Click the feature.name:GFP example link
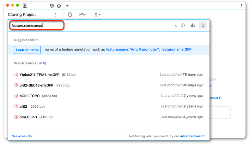 pos(176,49)
